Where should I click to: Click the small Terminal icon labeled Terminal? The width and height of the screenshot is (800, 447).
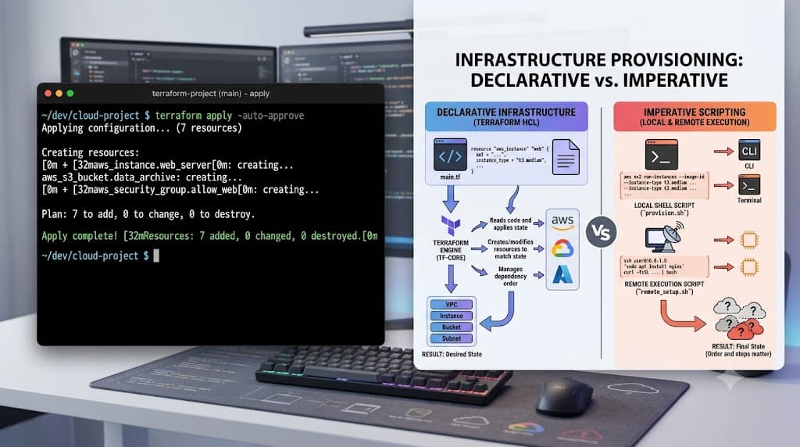749,184
